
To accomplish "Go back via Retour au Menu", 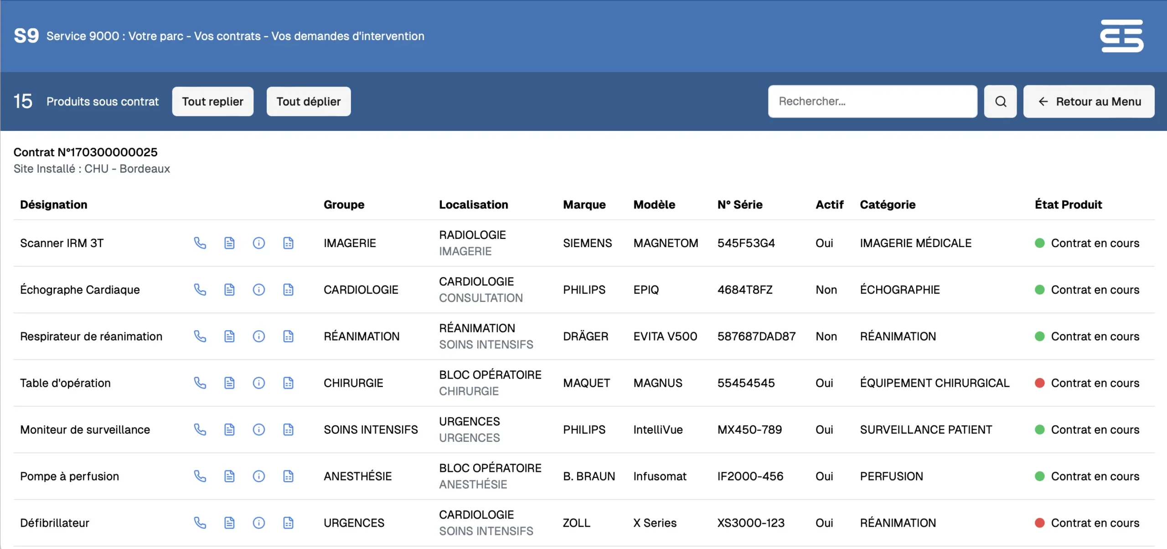I will [1089, 101].
